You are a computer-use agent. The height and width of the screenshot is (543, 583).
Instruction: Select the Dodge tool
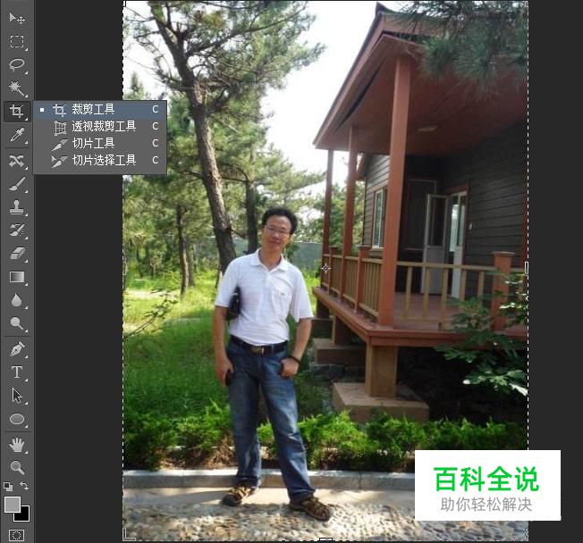[17, 323]
